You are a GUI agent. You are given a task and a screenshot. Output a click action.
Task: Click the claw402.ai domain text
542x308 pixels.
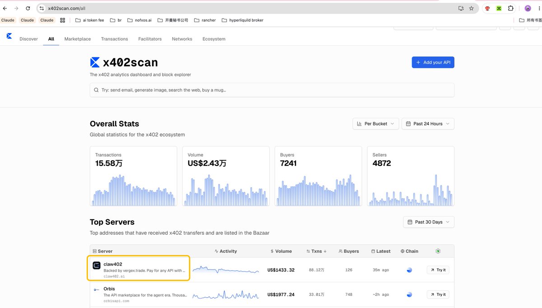(x=114, y=276)
